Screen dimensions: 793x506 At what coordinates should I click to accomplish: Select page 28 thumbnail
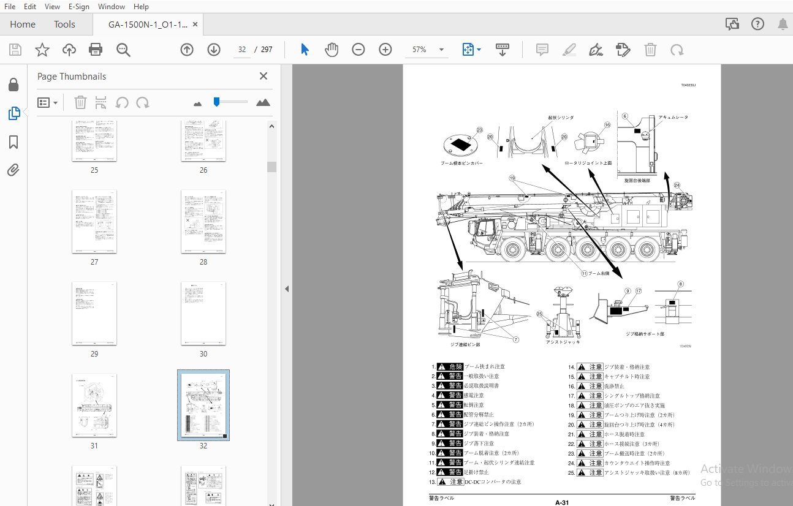tap(203, 222)
